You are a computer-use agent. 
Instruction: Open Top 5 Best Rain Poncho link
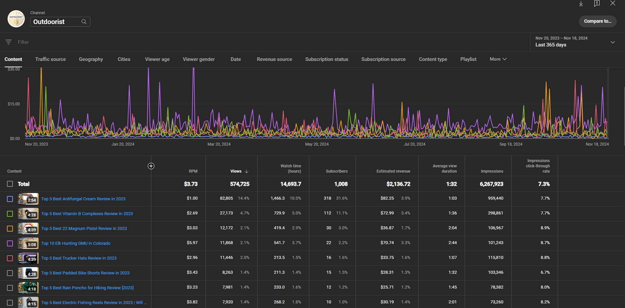pos(87,288)
